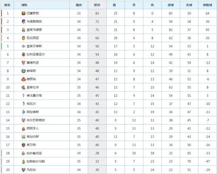Select the Valencia (瓦伦西亚) team crest
This screenshot has height=174, width=217.
point(23,38)
